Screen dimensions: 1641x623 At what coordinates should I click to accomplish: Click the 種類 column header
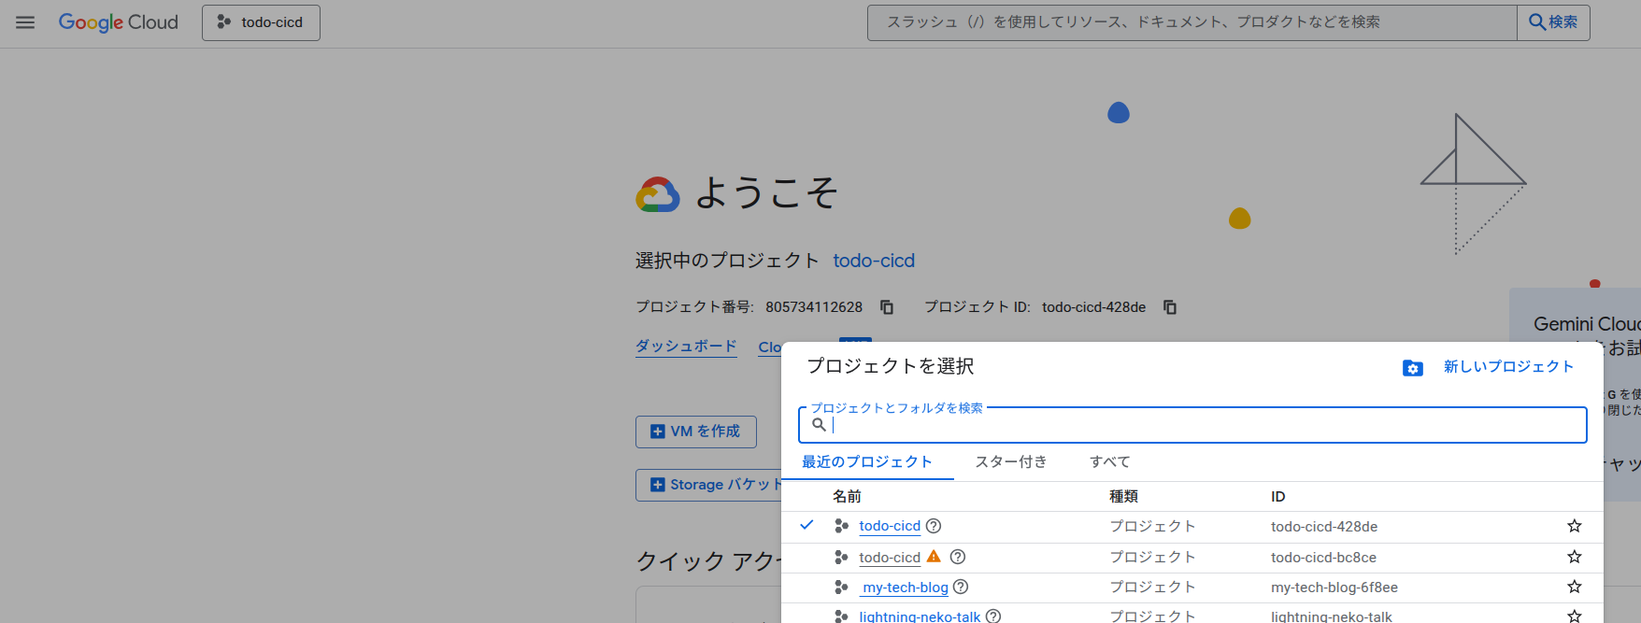click(1123, 497)
